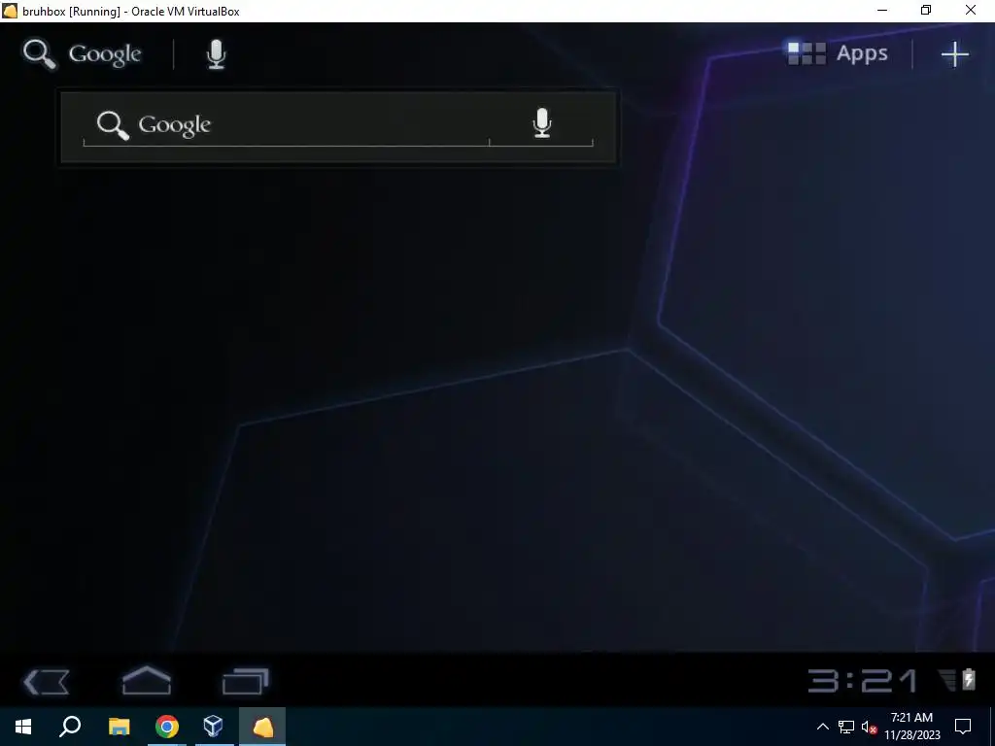Open VirtualBox Manager from the taskbar

pos(213,727)
